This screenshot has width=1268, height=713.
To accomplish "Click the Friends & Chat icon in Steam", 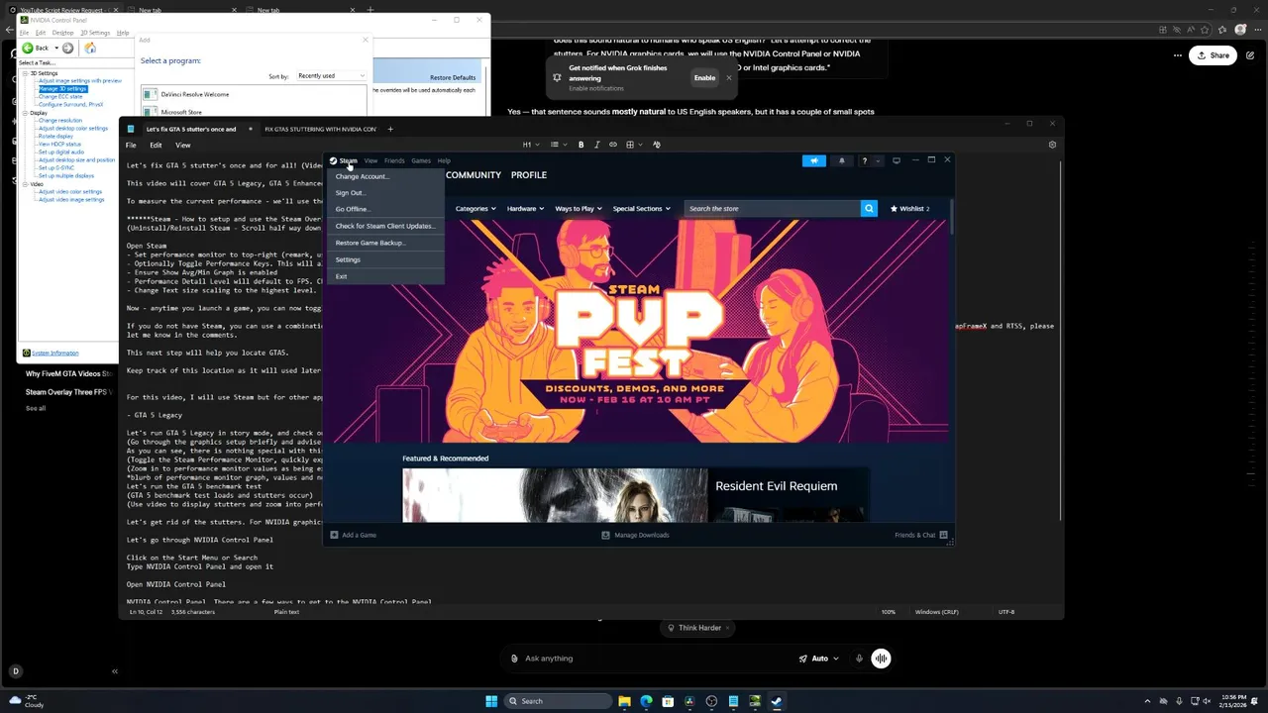I will [944, 535].
